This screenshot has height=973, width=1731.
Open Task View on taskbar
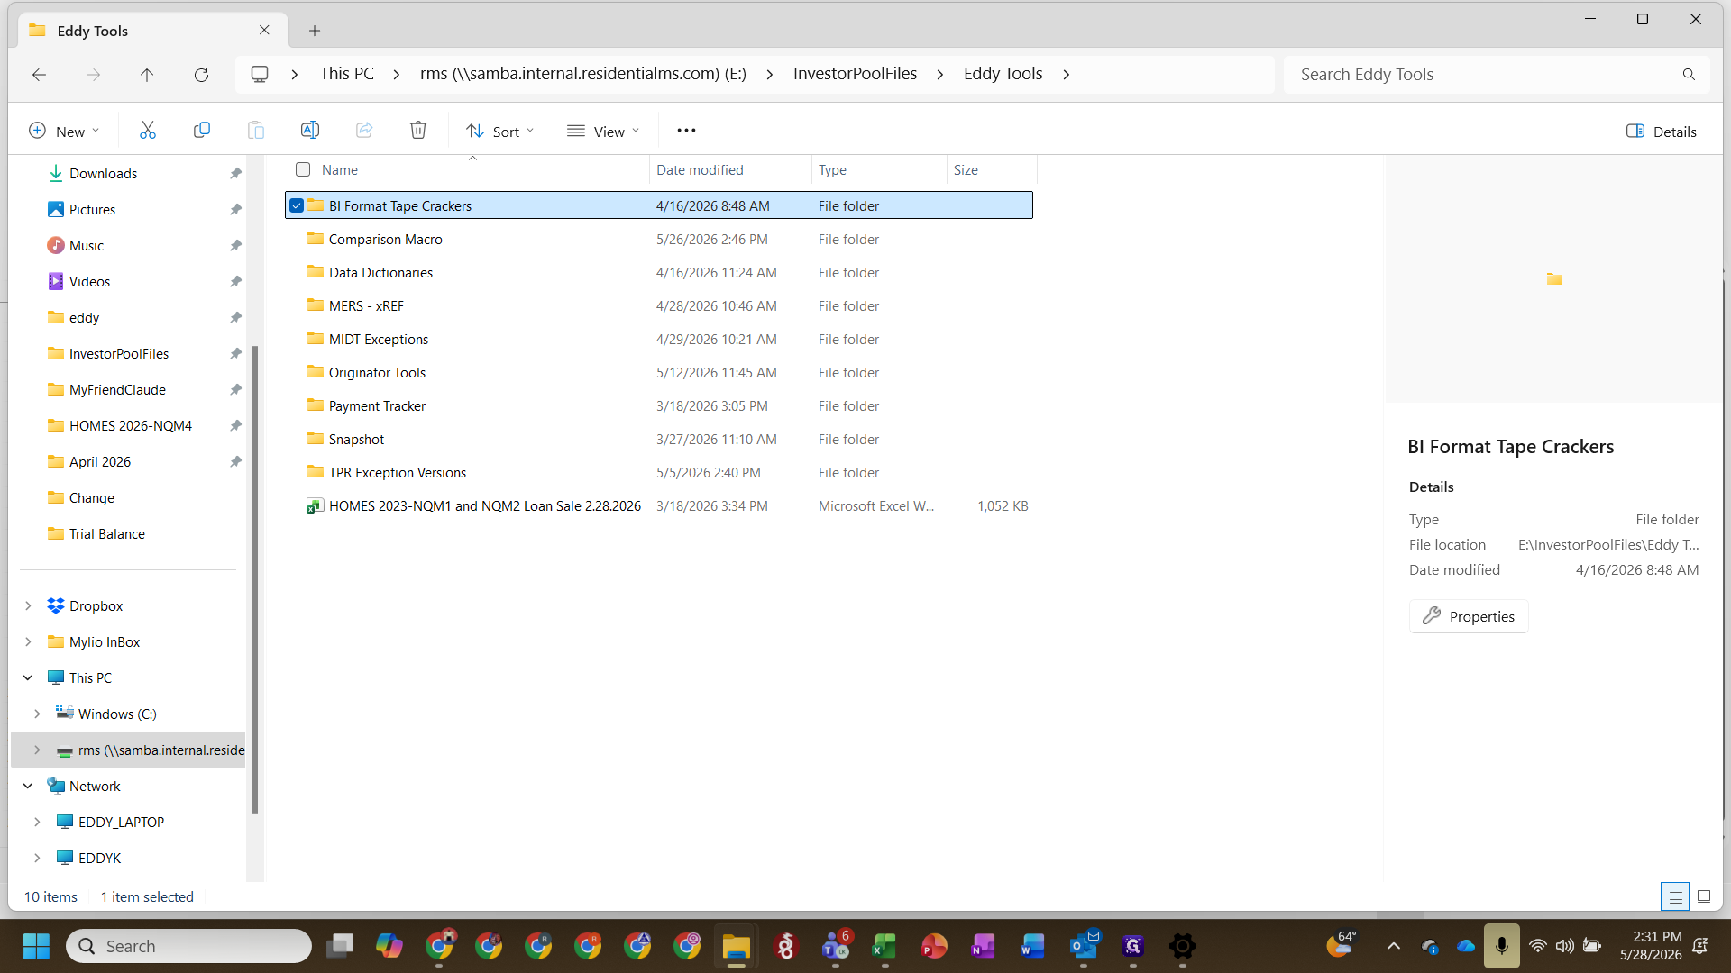tap(340, 946)
